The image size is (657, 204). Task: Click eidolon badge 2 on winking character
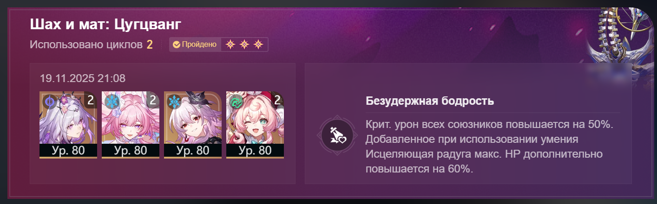pyautogui.click(x=277, y=100)
